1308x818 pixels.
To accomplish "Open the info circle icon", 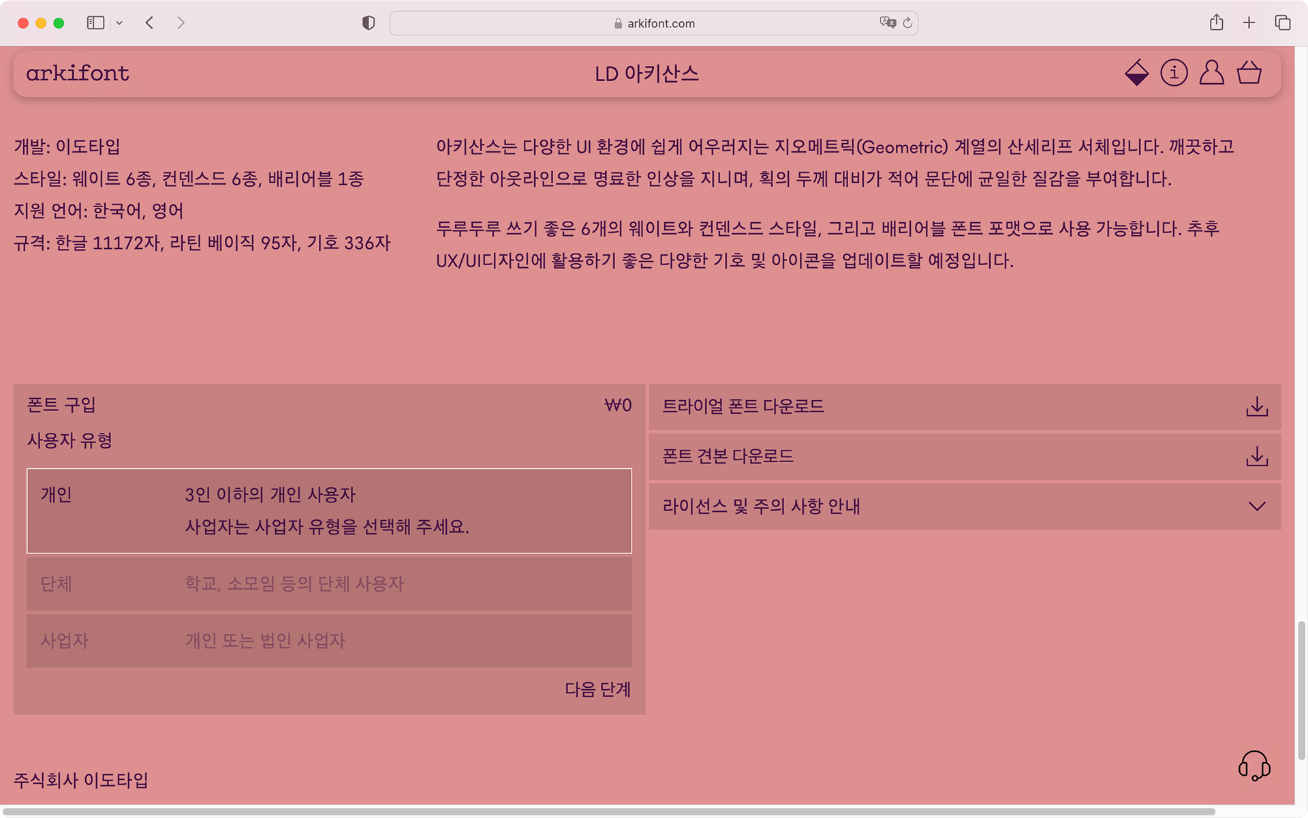I will click(1174, 72).
